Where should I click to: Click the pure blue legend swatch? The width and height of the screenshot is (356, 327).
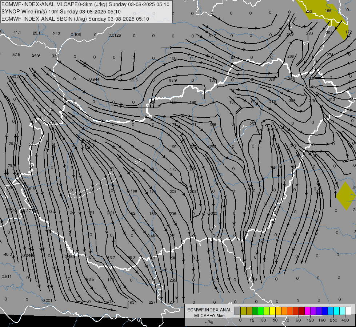(x=325, y=311)
